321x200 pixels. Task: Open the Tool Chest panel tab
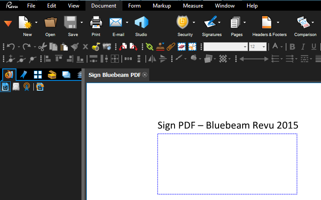pyautogui.click(x=52, y=75)
